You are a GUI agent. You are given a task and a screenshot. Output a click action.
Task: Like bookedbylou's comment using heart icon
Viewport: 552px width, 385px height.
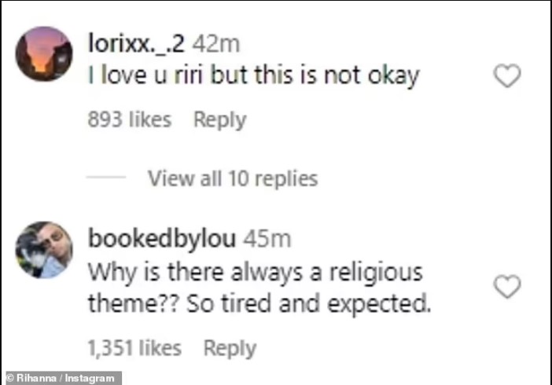[507, 287]
